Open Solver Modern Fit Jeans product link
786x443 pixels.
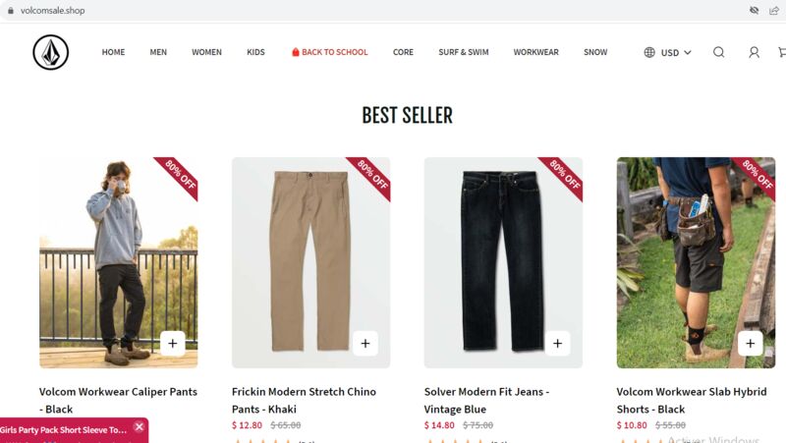486,401
